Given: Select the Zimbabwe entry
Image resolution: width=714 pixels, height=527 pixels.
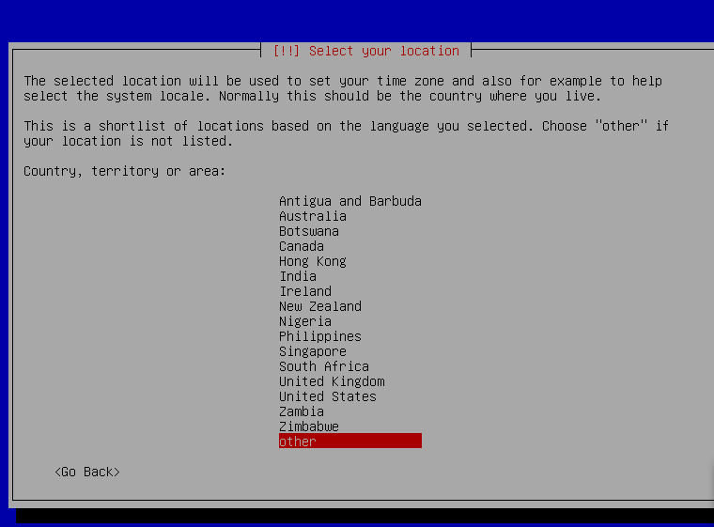Looking at the screenshot, I should click(309, 426).
